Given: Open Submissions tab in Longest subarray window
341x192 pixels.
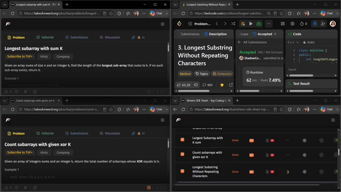Looking at the screenshot, I should (77, 38).
